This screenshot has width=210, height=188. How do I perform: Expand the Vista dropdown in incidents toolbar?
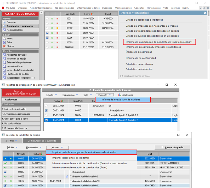(87, 95)
